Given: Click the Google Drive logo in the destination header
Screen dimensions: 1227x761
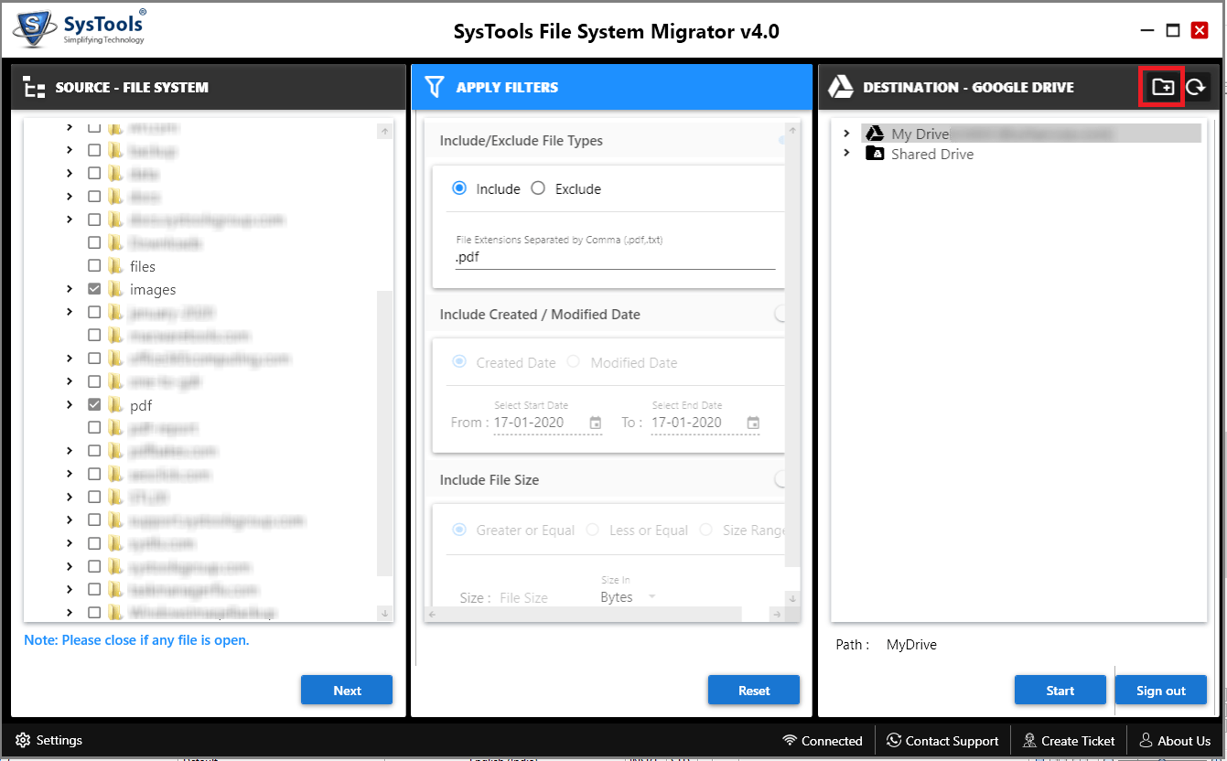Looking at the screenshot, I should pos(840,87).
